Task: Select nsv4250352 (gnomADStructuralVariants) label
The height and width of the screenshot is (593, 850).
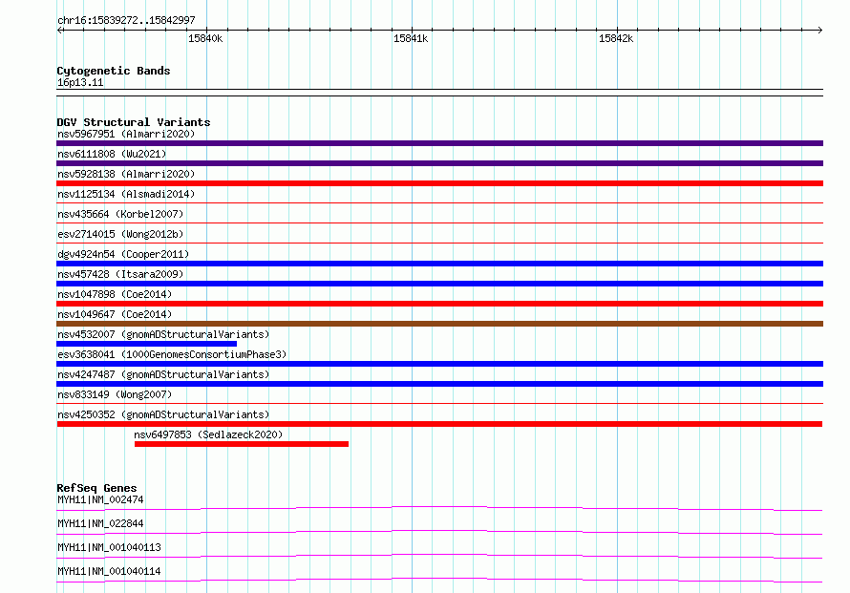Action: 163,414
